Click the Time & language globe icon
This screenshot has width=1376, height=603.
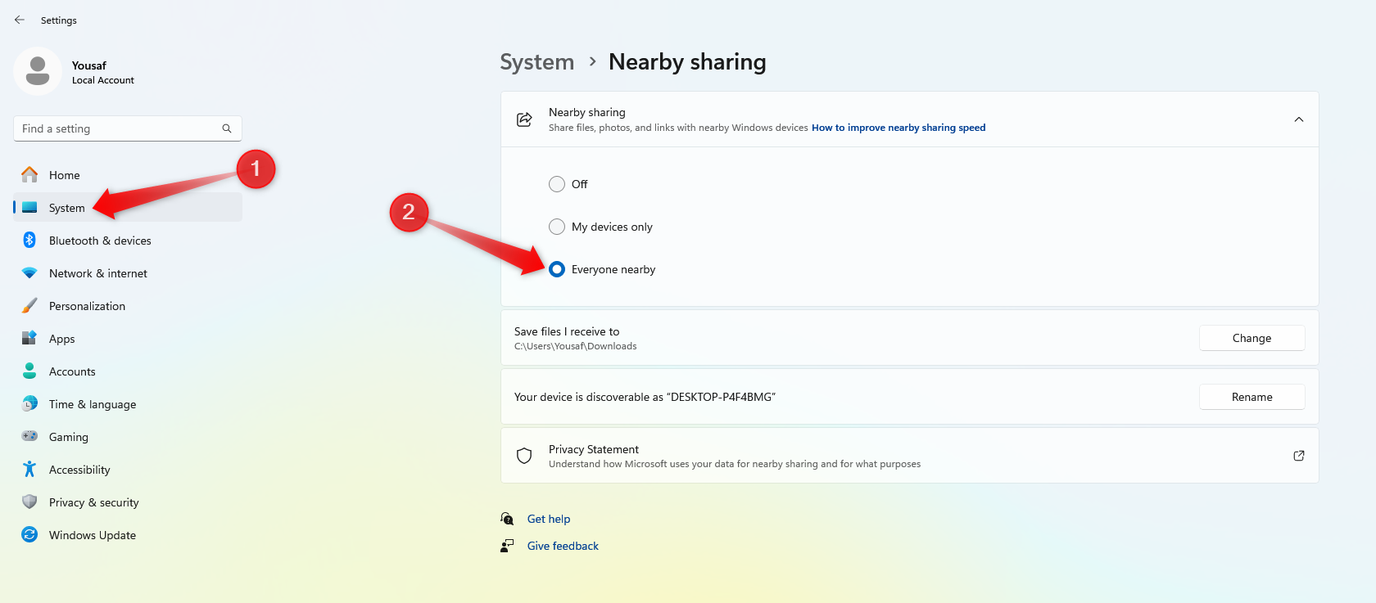click(x=29, y=403)
